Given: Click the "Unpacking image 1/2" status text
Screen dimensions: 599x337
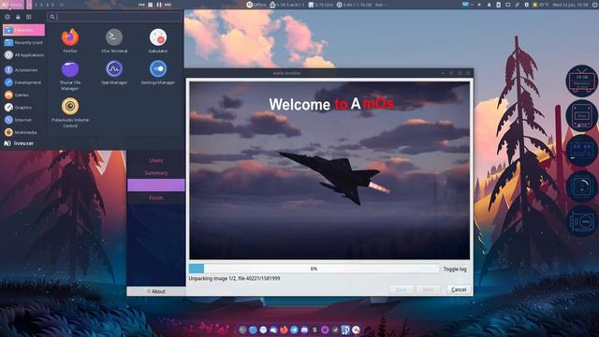Looking at the screenshot, I should pyautogui.click(x=234, y=279).
